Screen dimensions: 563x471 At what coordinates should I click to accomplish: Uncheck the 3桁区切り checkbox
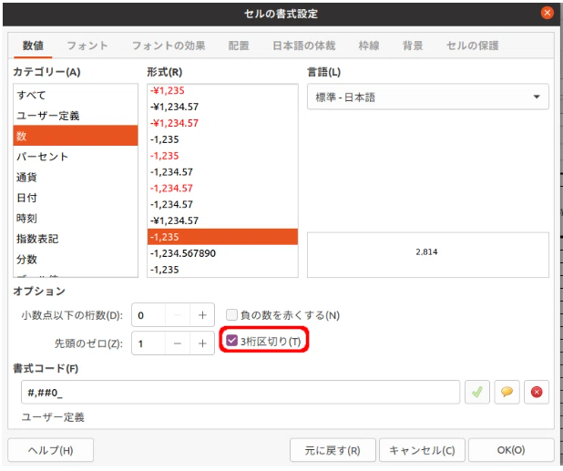click(x=231, y=342)
